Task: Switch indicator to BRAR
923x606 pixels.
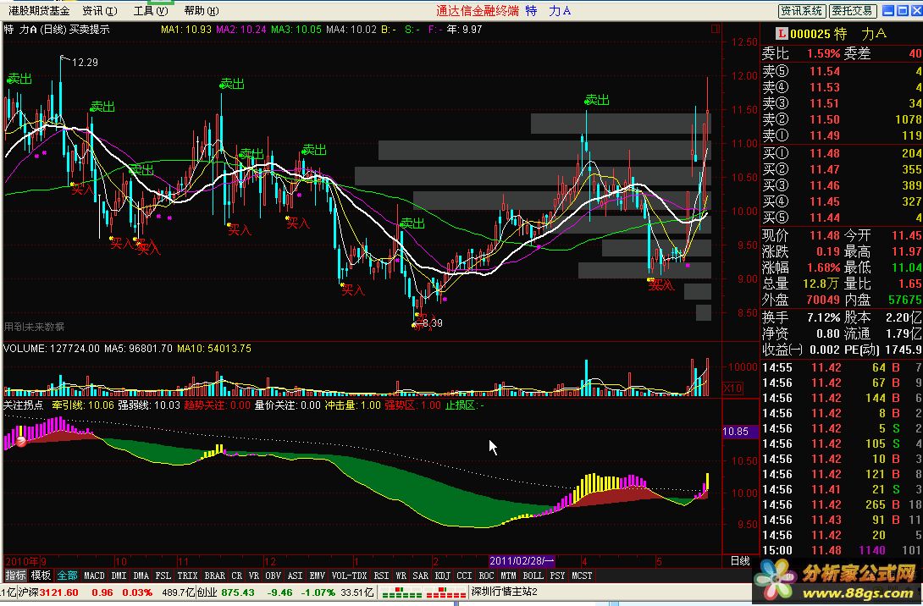Action: tap(215, 576)
